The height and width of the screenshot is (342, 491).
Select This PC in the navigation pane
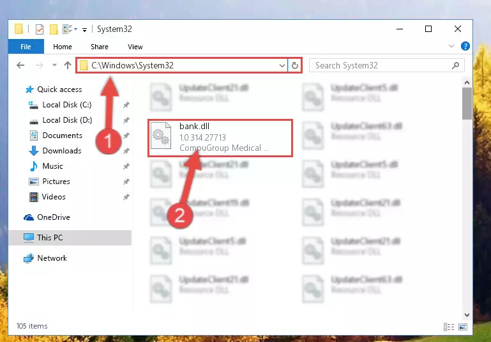50,238
